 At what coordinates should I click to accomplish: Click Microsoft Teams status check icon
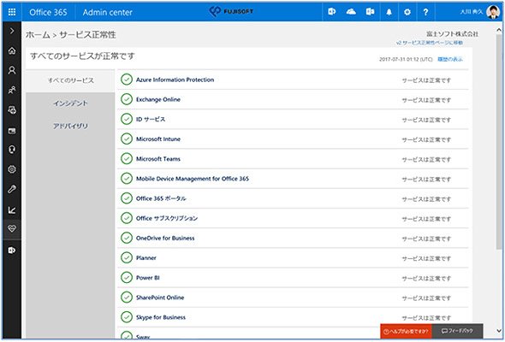pyautogui.click(x=127, y=158)
